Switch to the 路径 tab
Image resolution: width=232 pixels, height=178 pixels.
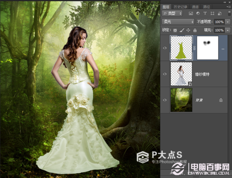[206, 7]
